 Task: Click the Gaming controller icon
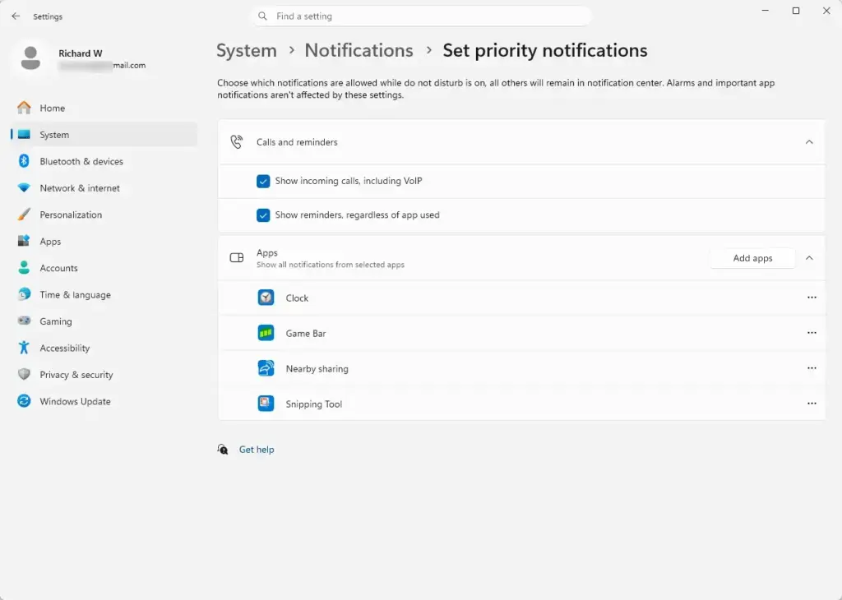pyautogui.click(x=24, y=321)
